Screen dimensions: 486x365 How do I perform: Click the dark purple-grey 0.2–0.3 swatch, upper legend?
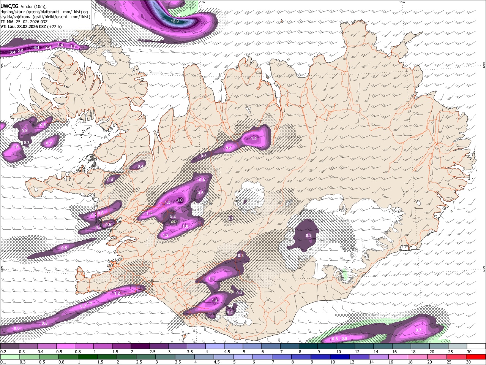(x=9, y=346)
